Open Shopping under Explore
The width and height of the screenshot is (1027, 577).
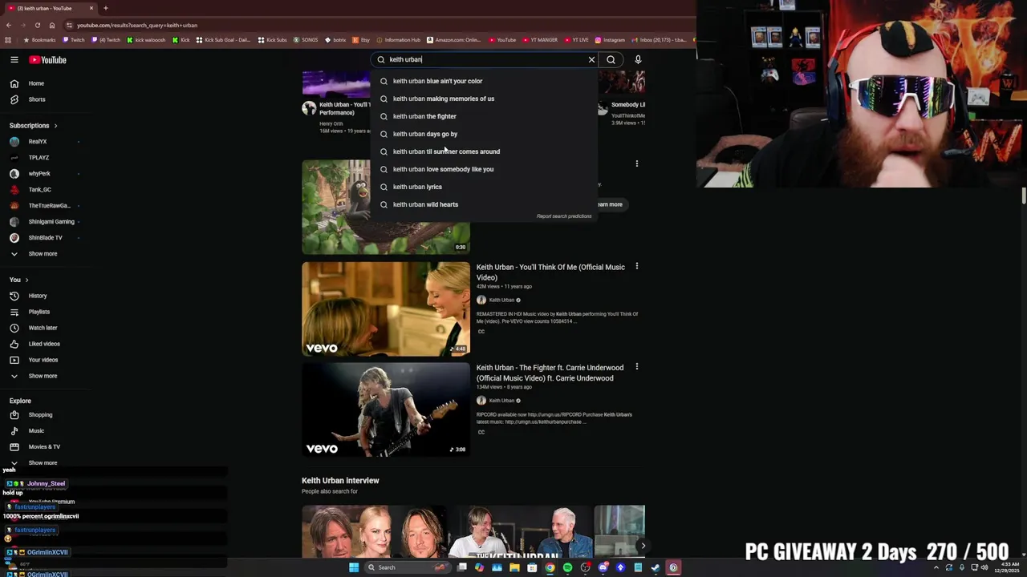point(40,415)
